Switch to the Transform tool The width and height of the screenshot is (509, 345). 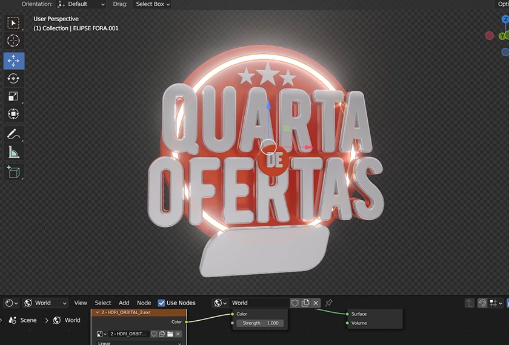pos(13,114)
